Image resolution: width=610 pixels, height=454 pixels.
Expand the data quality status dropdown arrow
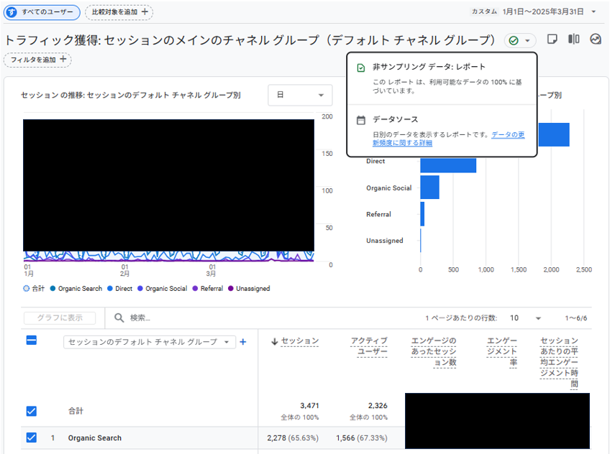tap(527, 40)
